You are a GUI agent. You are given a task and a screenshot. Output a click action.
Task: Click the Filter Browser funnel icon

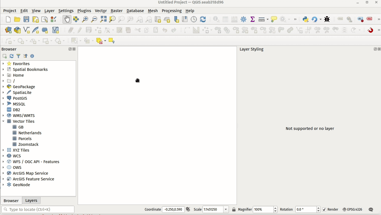click(x=18, y=56)
